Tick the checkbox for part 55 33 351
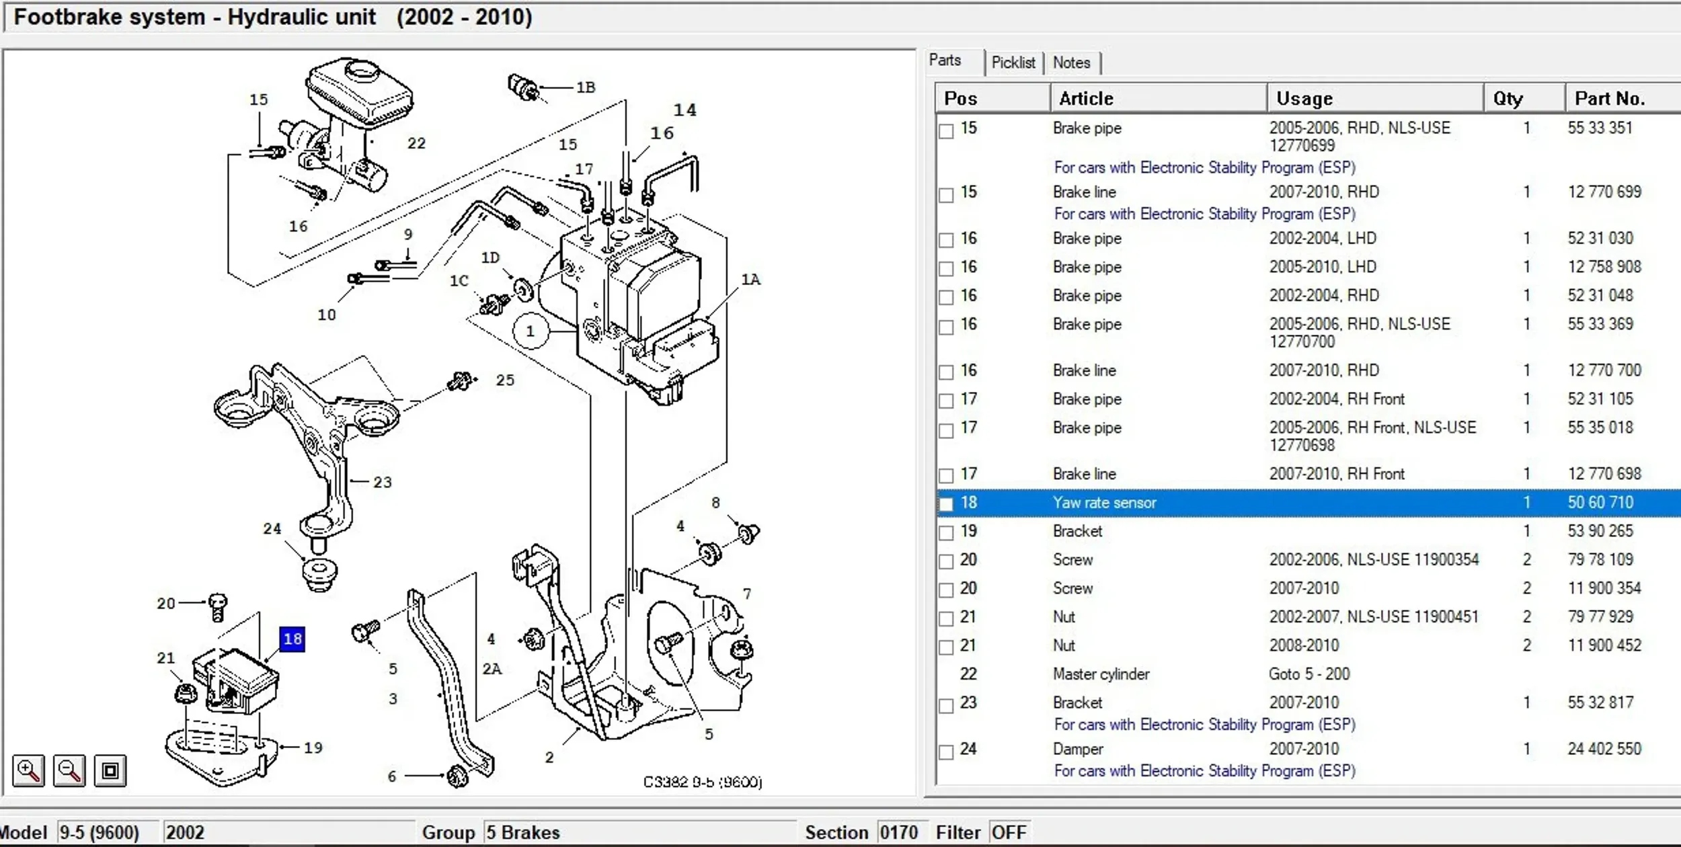Screen dimensions: 1681x847 click(x=946, y=131)
